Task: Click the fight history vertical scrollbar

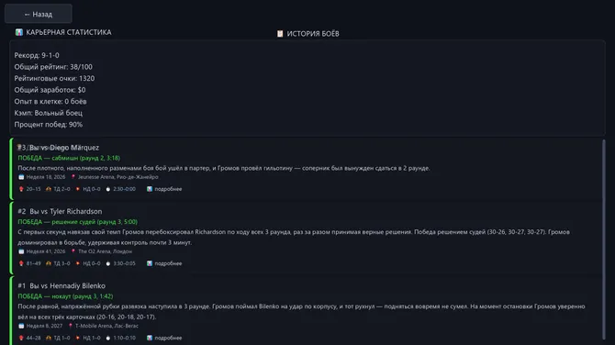Action: (604, 239)
